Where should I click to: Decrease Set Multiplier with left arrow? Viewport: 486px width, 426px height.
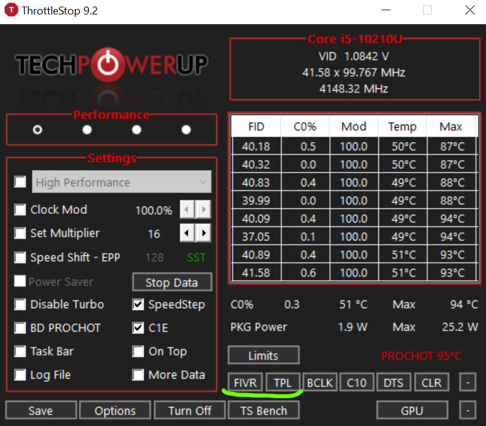coord(187,233)
